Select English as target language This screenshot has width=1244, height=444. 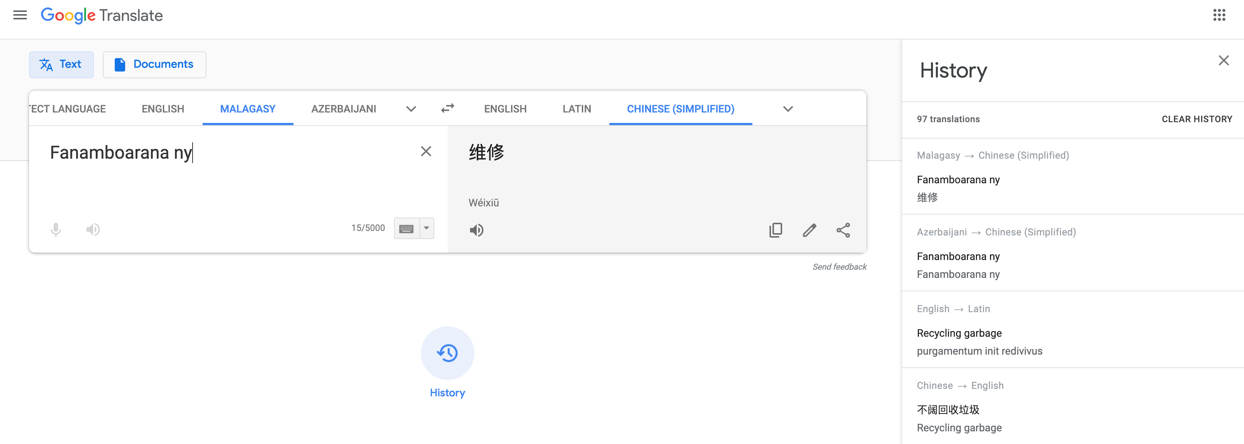pyautogui.click(x=505, y=109)
